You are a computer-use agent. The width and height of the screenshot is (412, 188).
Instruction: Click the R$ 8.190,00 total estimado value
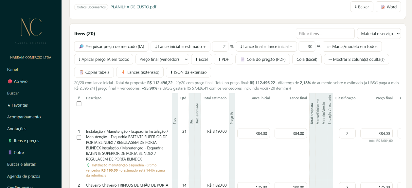coord(217,131)
